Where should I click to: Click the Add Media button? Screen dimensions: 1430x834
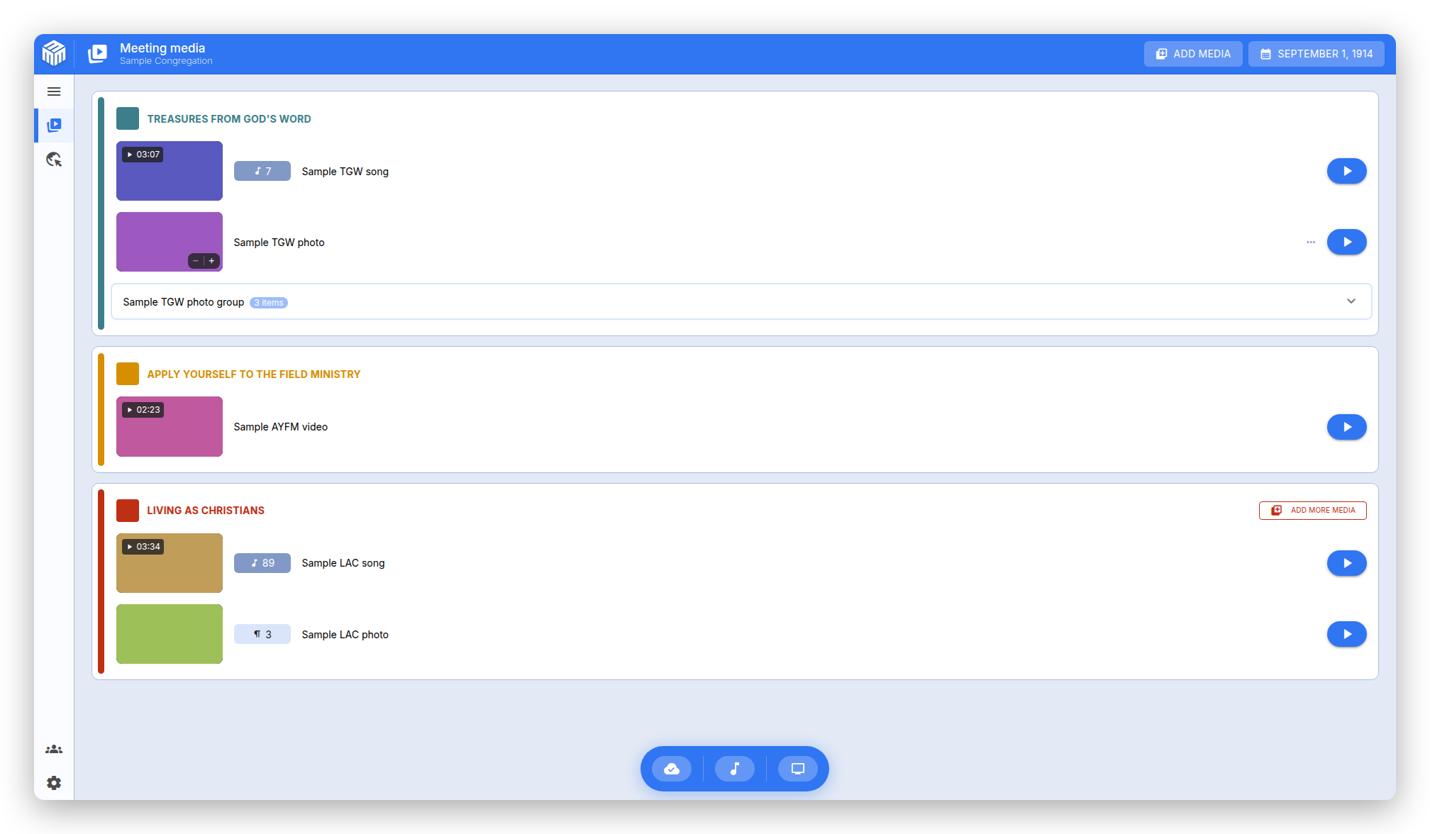click(1193, 54)
